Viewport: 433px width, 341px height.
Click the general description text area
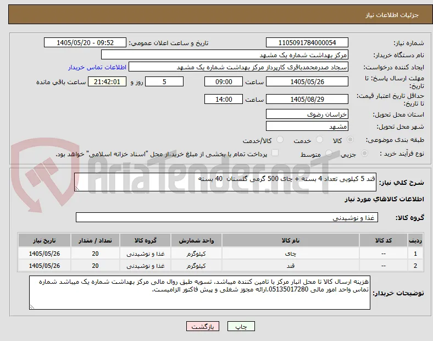coord(225,182)
